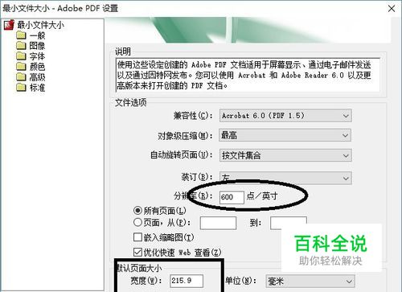The image size is (402, 292).
Task: Open the 单位 dropdown showing 毫米
Action: click(310, 282)
